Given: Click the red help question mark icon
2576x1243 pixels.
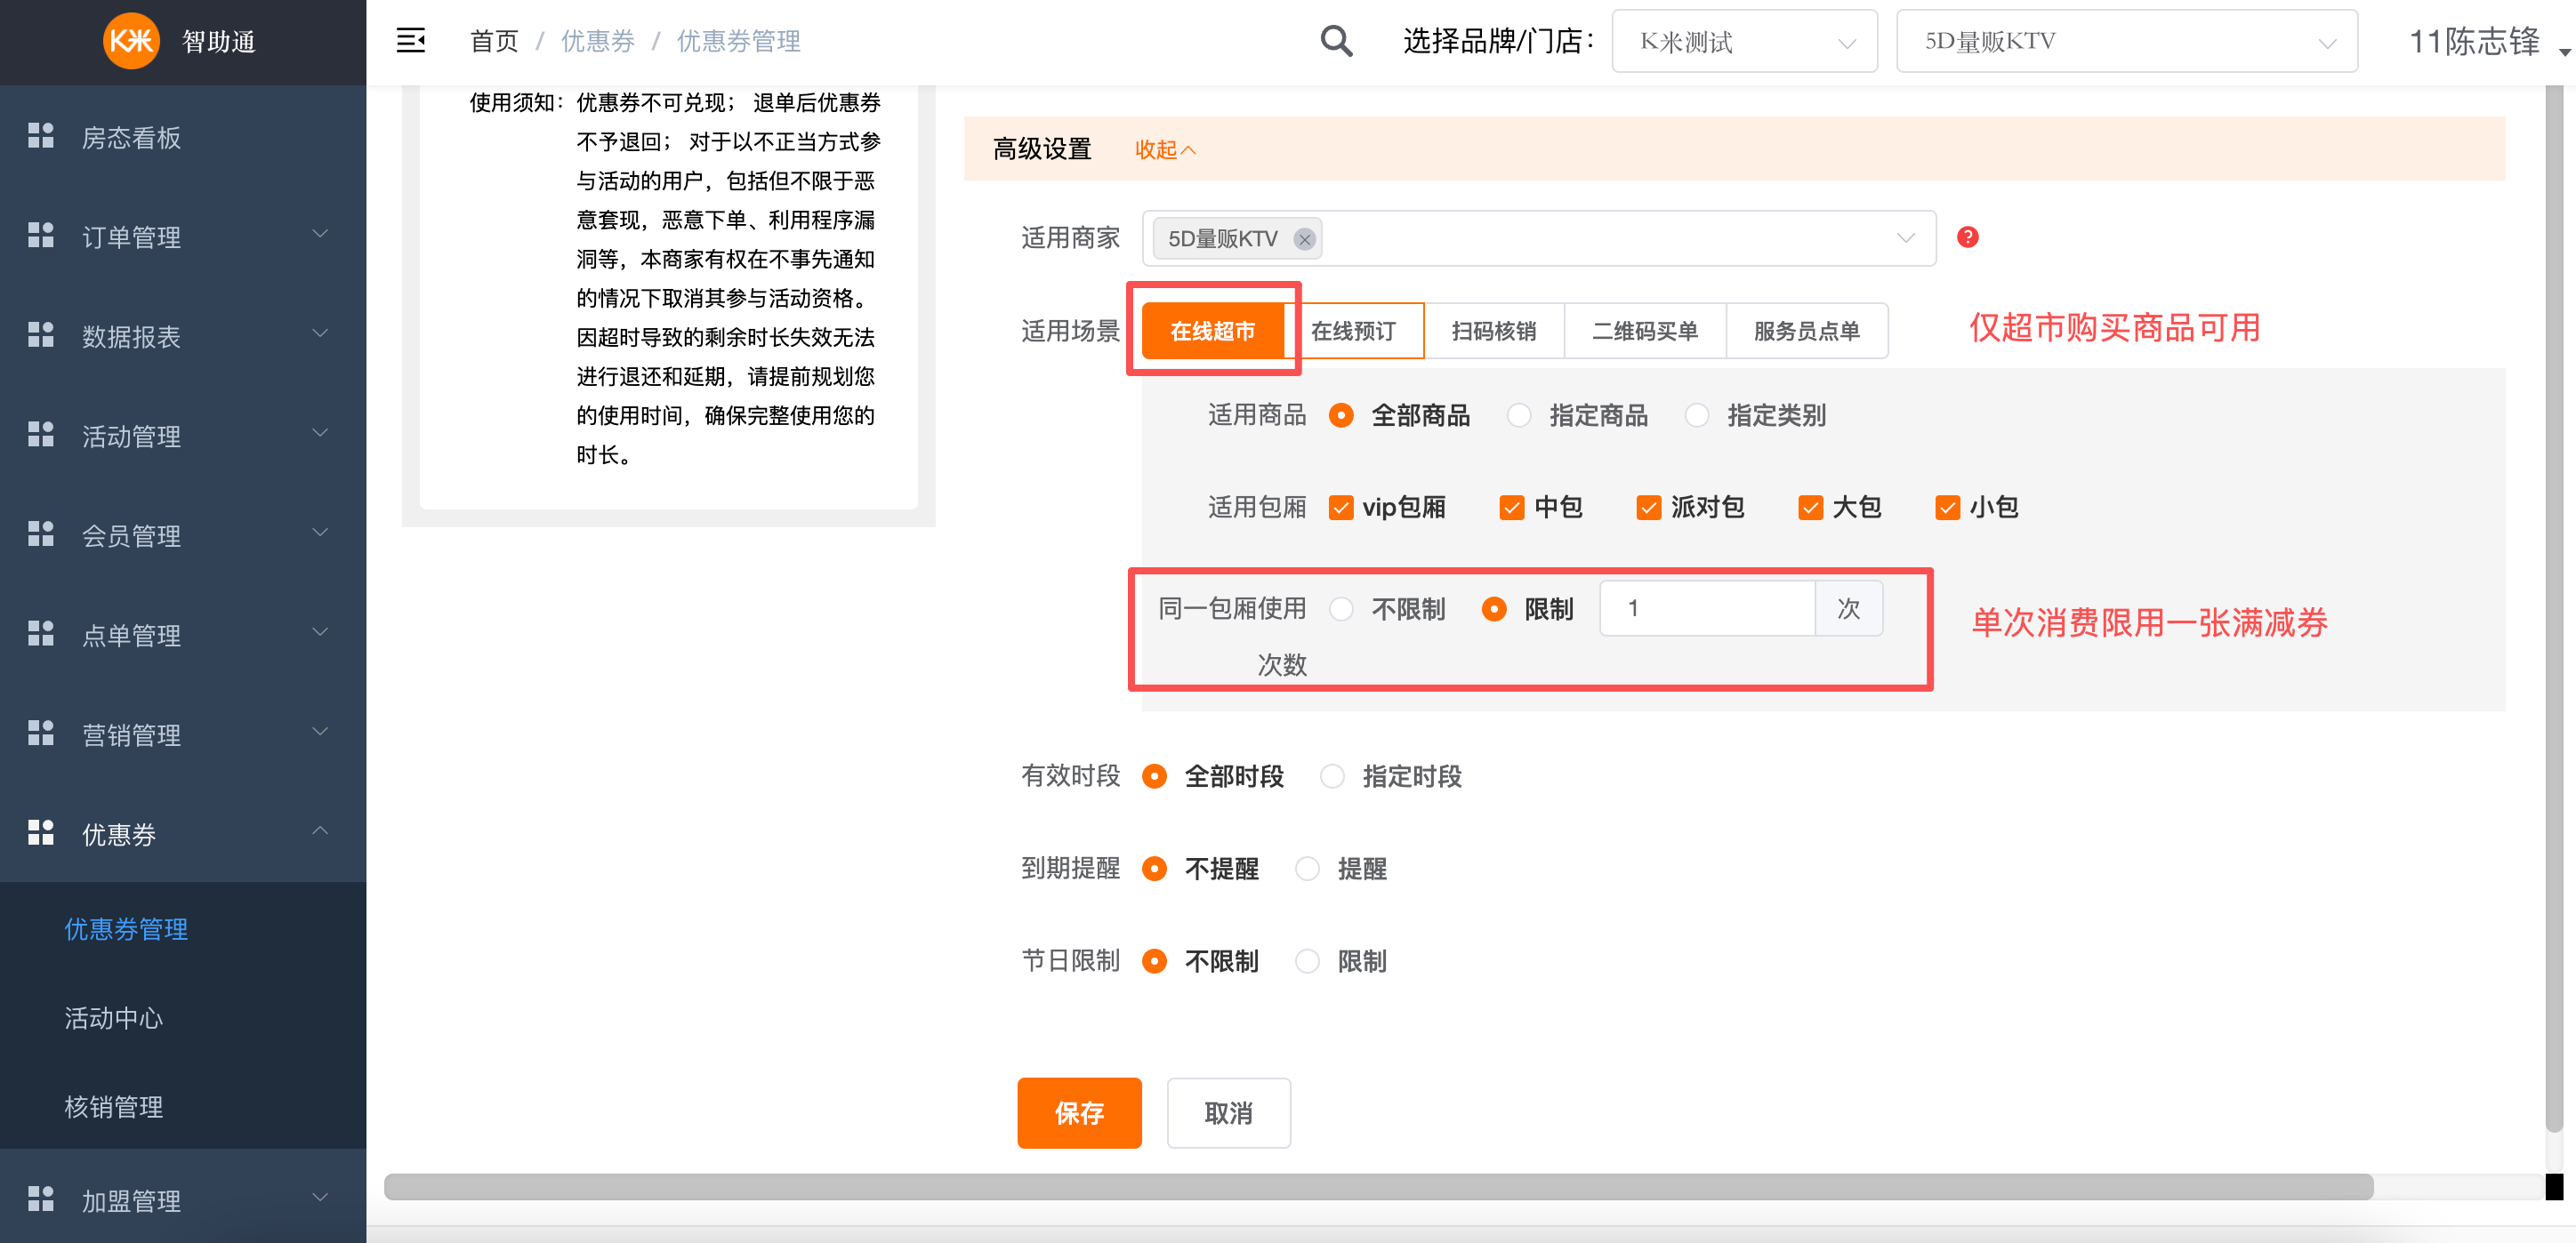Looking at the screenshot, I should tap(1967, 237).
